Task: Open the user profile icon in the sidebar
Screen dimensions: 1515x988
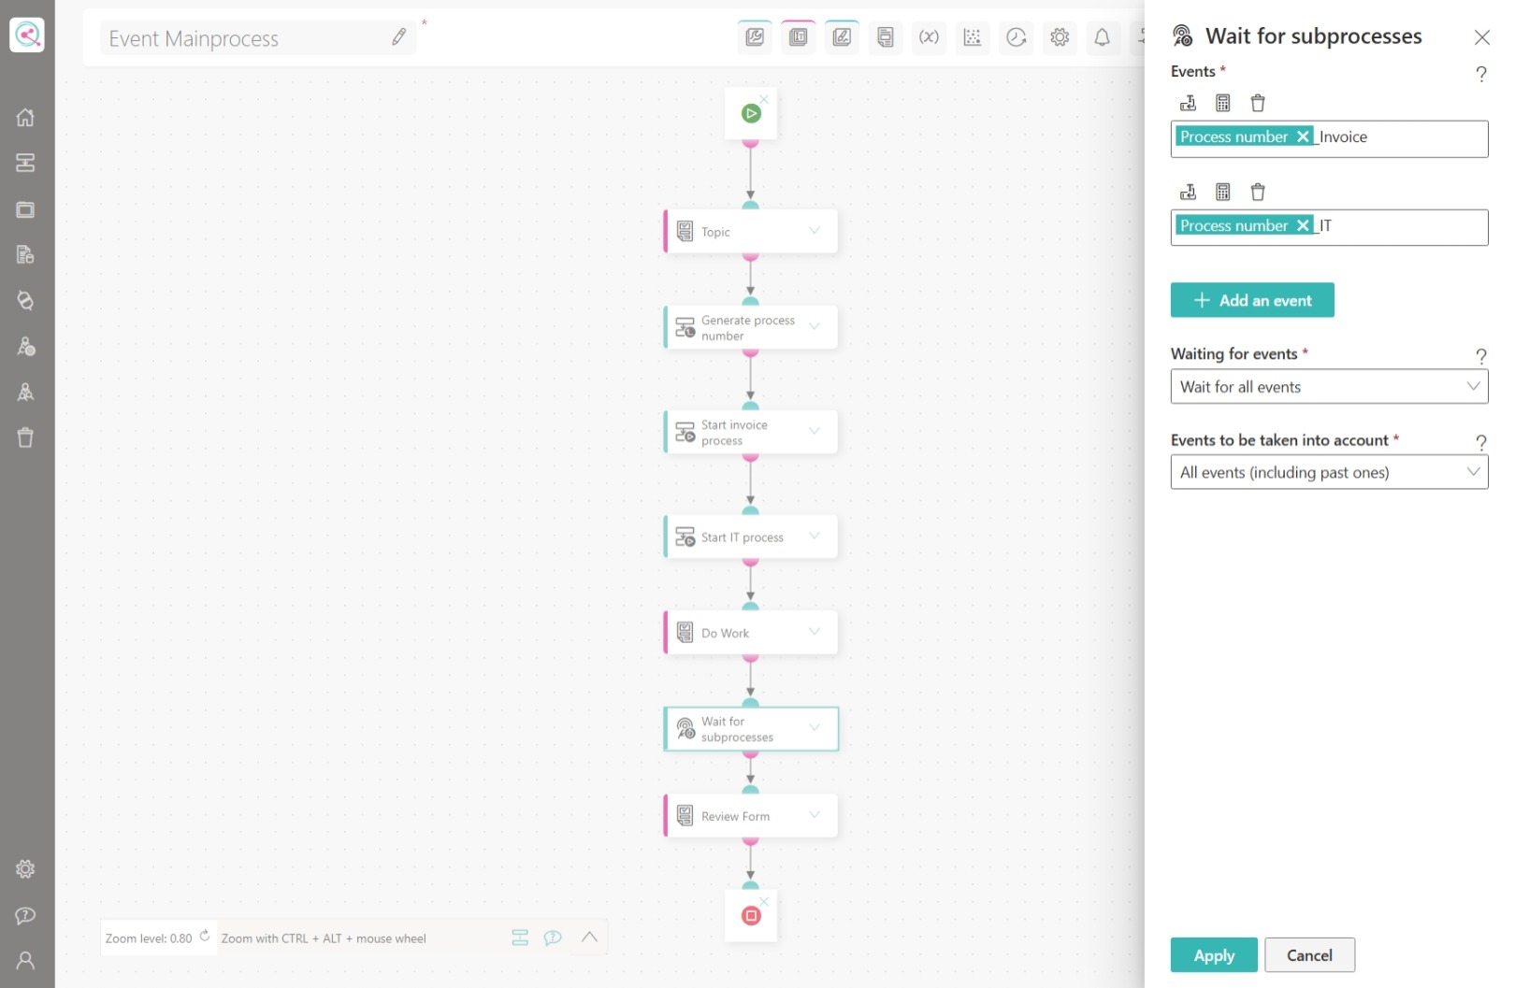Action: [25, 960]
